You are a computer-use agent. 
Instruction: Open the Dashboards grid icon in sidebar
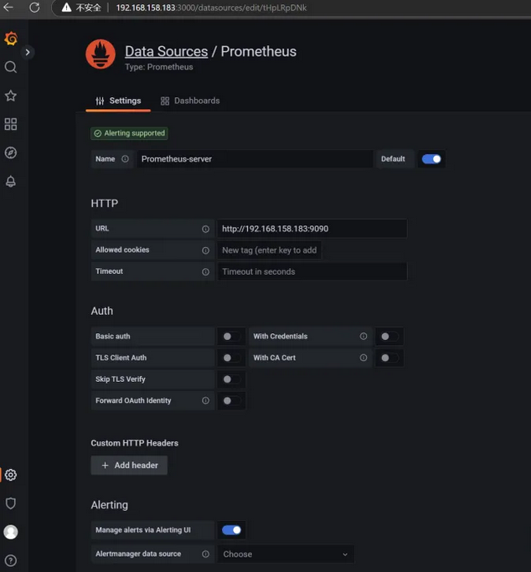pos(11,124)
